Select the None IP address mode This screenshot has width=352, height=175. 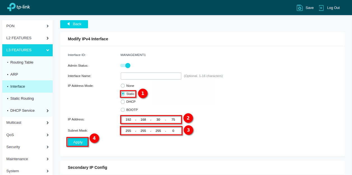[x=123, y=86]
